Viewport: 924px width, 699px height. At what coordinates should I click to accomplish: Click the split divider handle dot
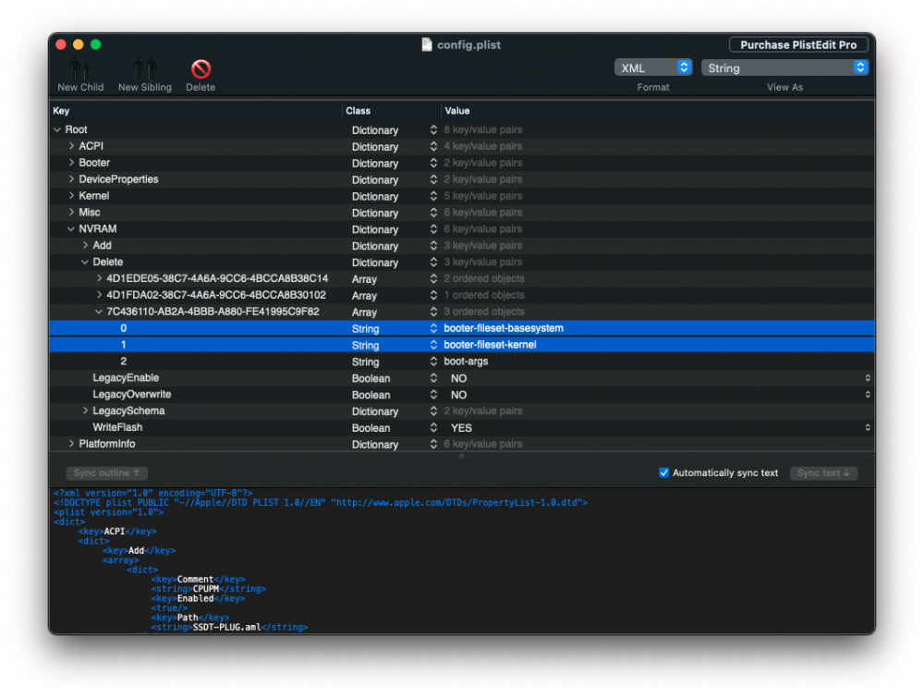click(461, 456)
